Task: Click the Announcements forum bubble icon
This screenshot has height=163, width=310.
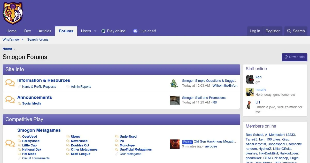Action: 10,100
